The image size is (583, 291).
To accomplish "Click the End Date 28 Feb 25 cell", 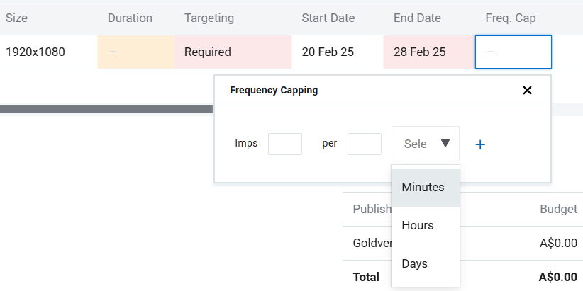I will (429, 52).
